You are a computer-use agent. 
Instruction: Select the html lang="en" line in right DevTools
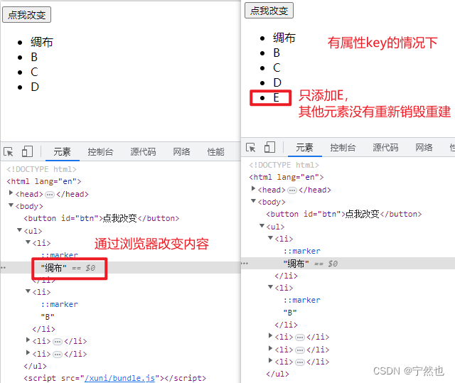287,177
